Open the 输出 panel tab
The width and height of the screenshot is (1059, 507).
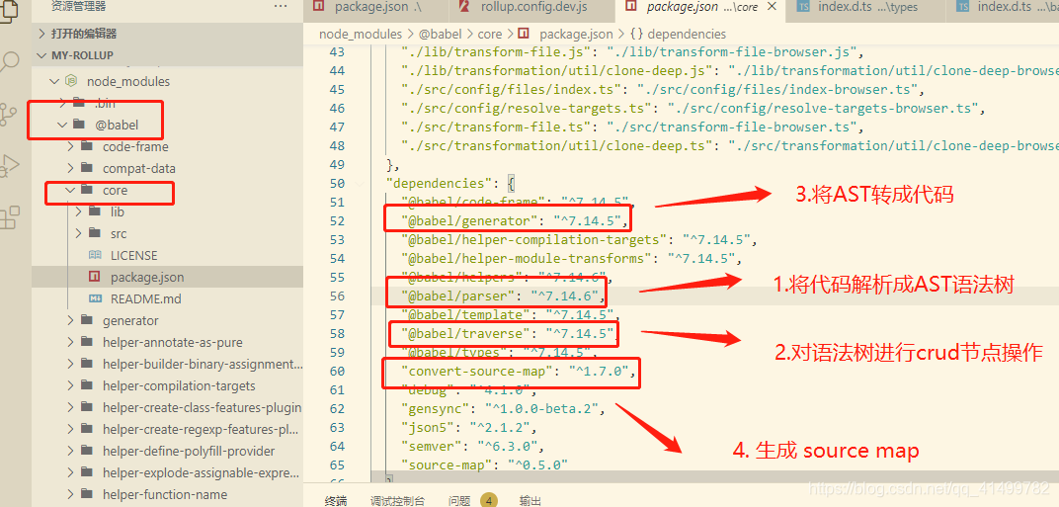tap(530, 500)
